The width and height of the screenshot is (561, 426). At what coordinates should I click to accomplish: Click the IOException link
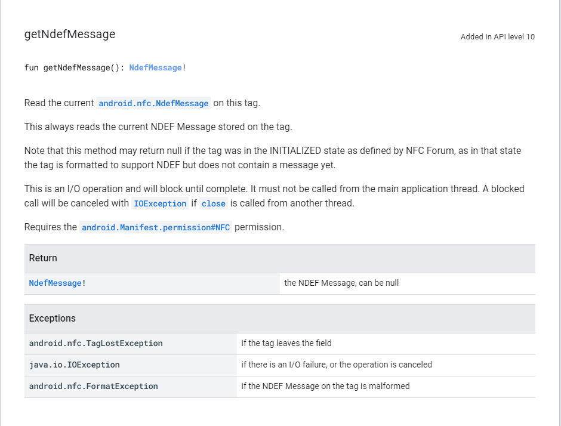(160, 203)
